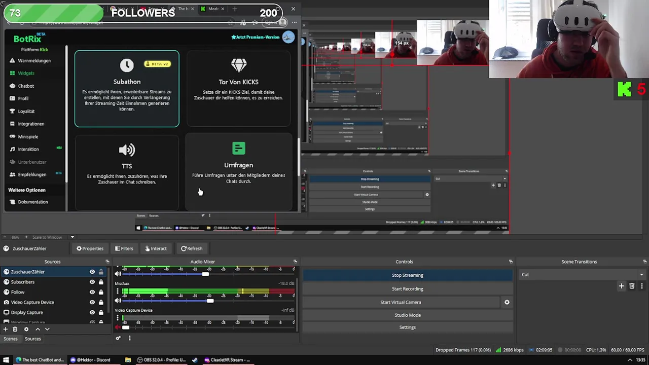Toggle visibility of ZuschauerZähler source

(x=92, y=272)
